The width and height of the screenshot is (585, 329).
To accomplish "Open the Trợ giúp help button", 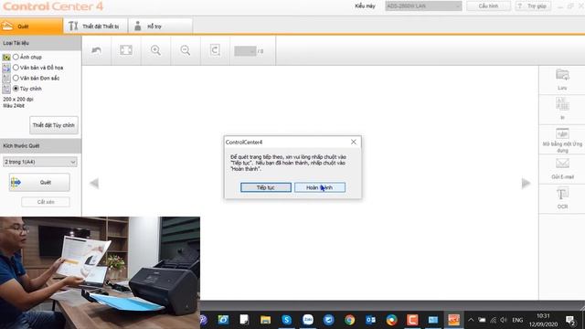I will click(x=533, y=6).
